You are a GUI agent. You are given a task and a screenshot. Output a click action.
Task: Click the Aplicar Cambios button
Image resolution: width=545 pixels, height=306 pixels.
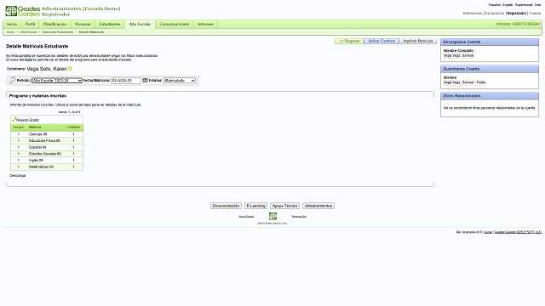381,41
